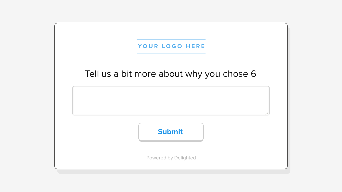This screenshot has width=342, height=192.
Task: Click the question text about choosing 6
Action: point(171,74)
